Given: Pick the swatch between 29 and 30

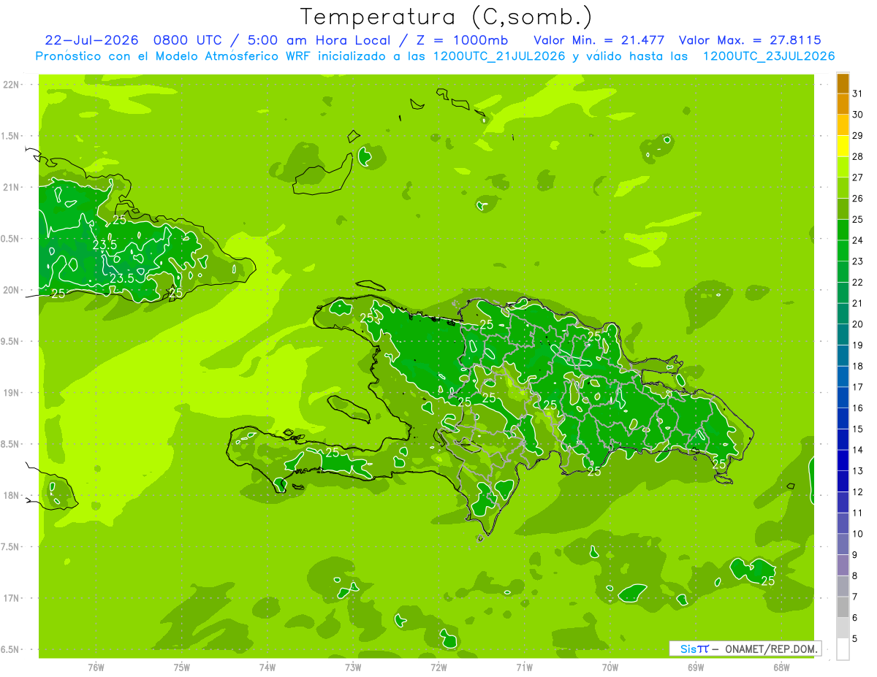Looking at the screenshot, I should coord(843,125).
